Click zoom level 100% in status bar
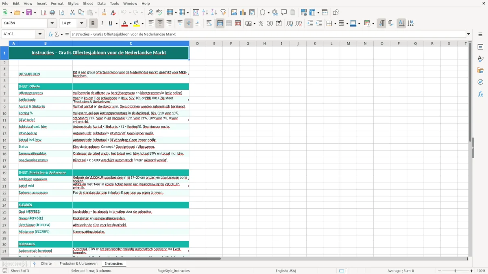488x274 pixels. click(481, 271)
